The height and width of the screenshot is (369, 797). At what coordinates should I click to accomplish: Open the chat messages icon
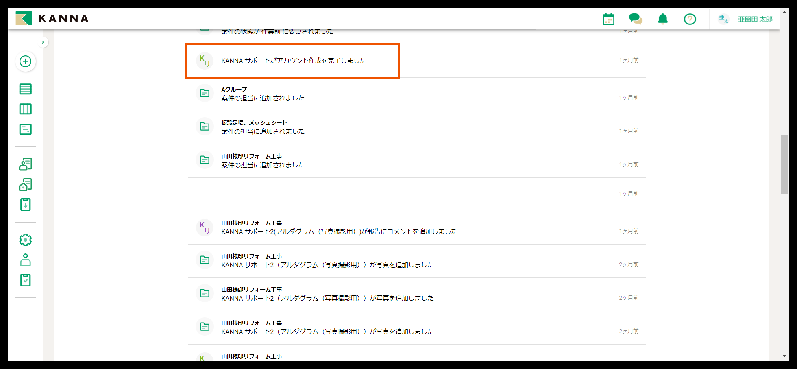pyautogui.click(x=635, y=19)
